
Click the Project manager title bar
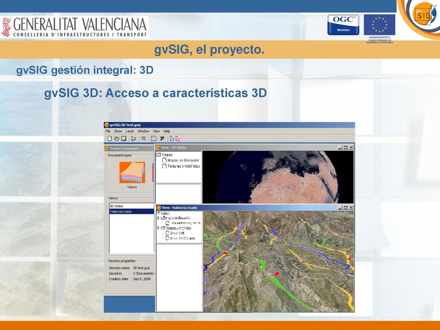click(x=129, y=148)
